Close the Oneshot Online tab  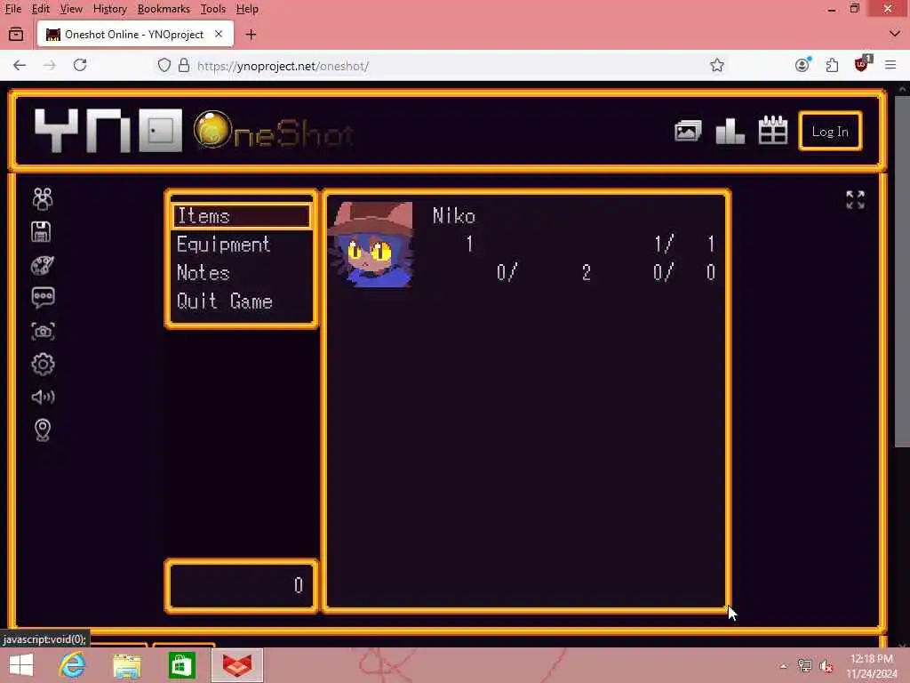tap(219, 35)
